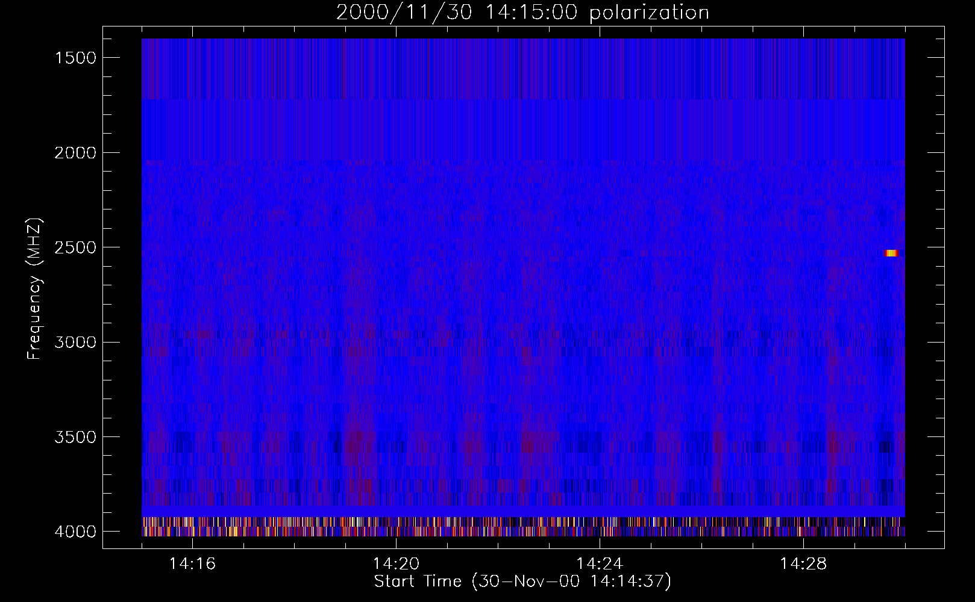Click the 14:28 time tick label
Viewport: 975px width, 602px height.
[x=803, y=564]
